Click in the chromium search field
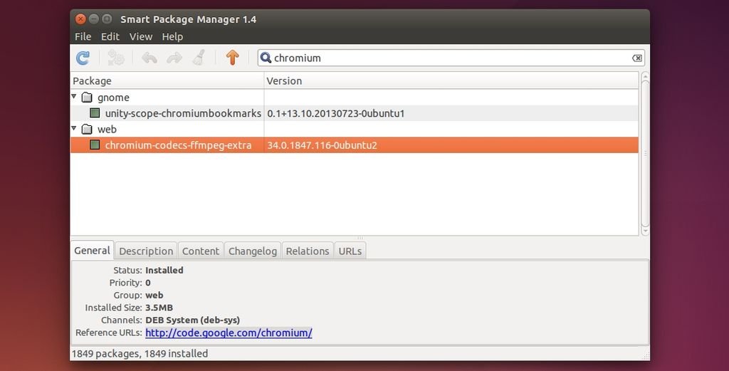Screen dimensions: 729x371 451,58
